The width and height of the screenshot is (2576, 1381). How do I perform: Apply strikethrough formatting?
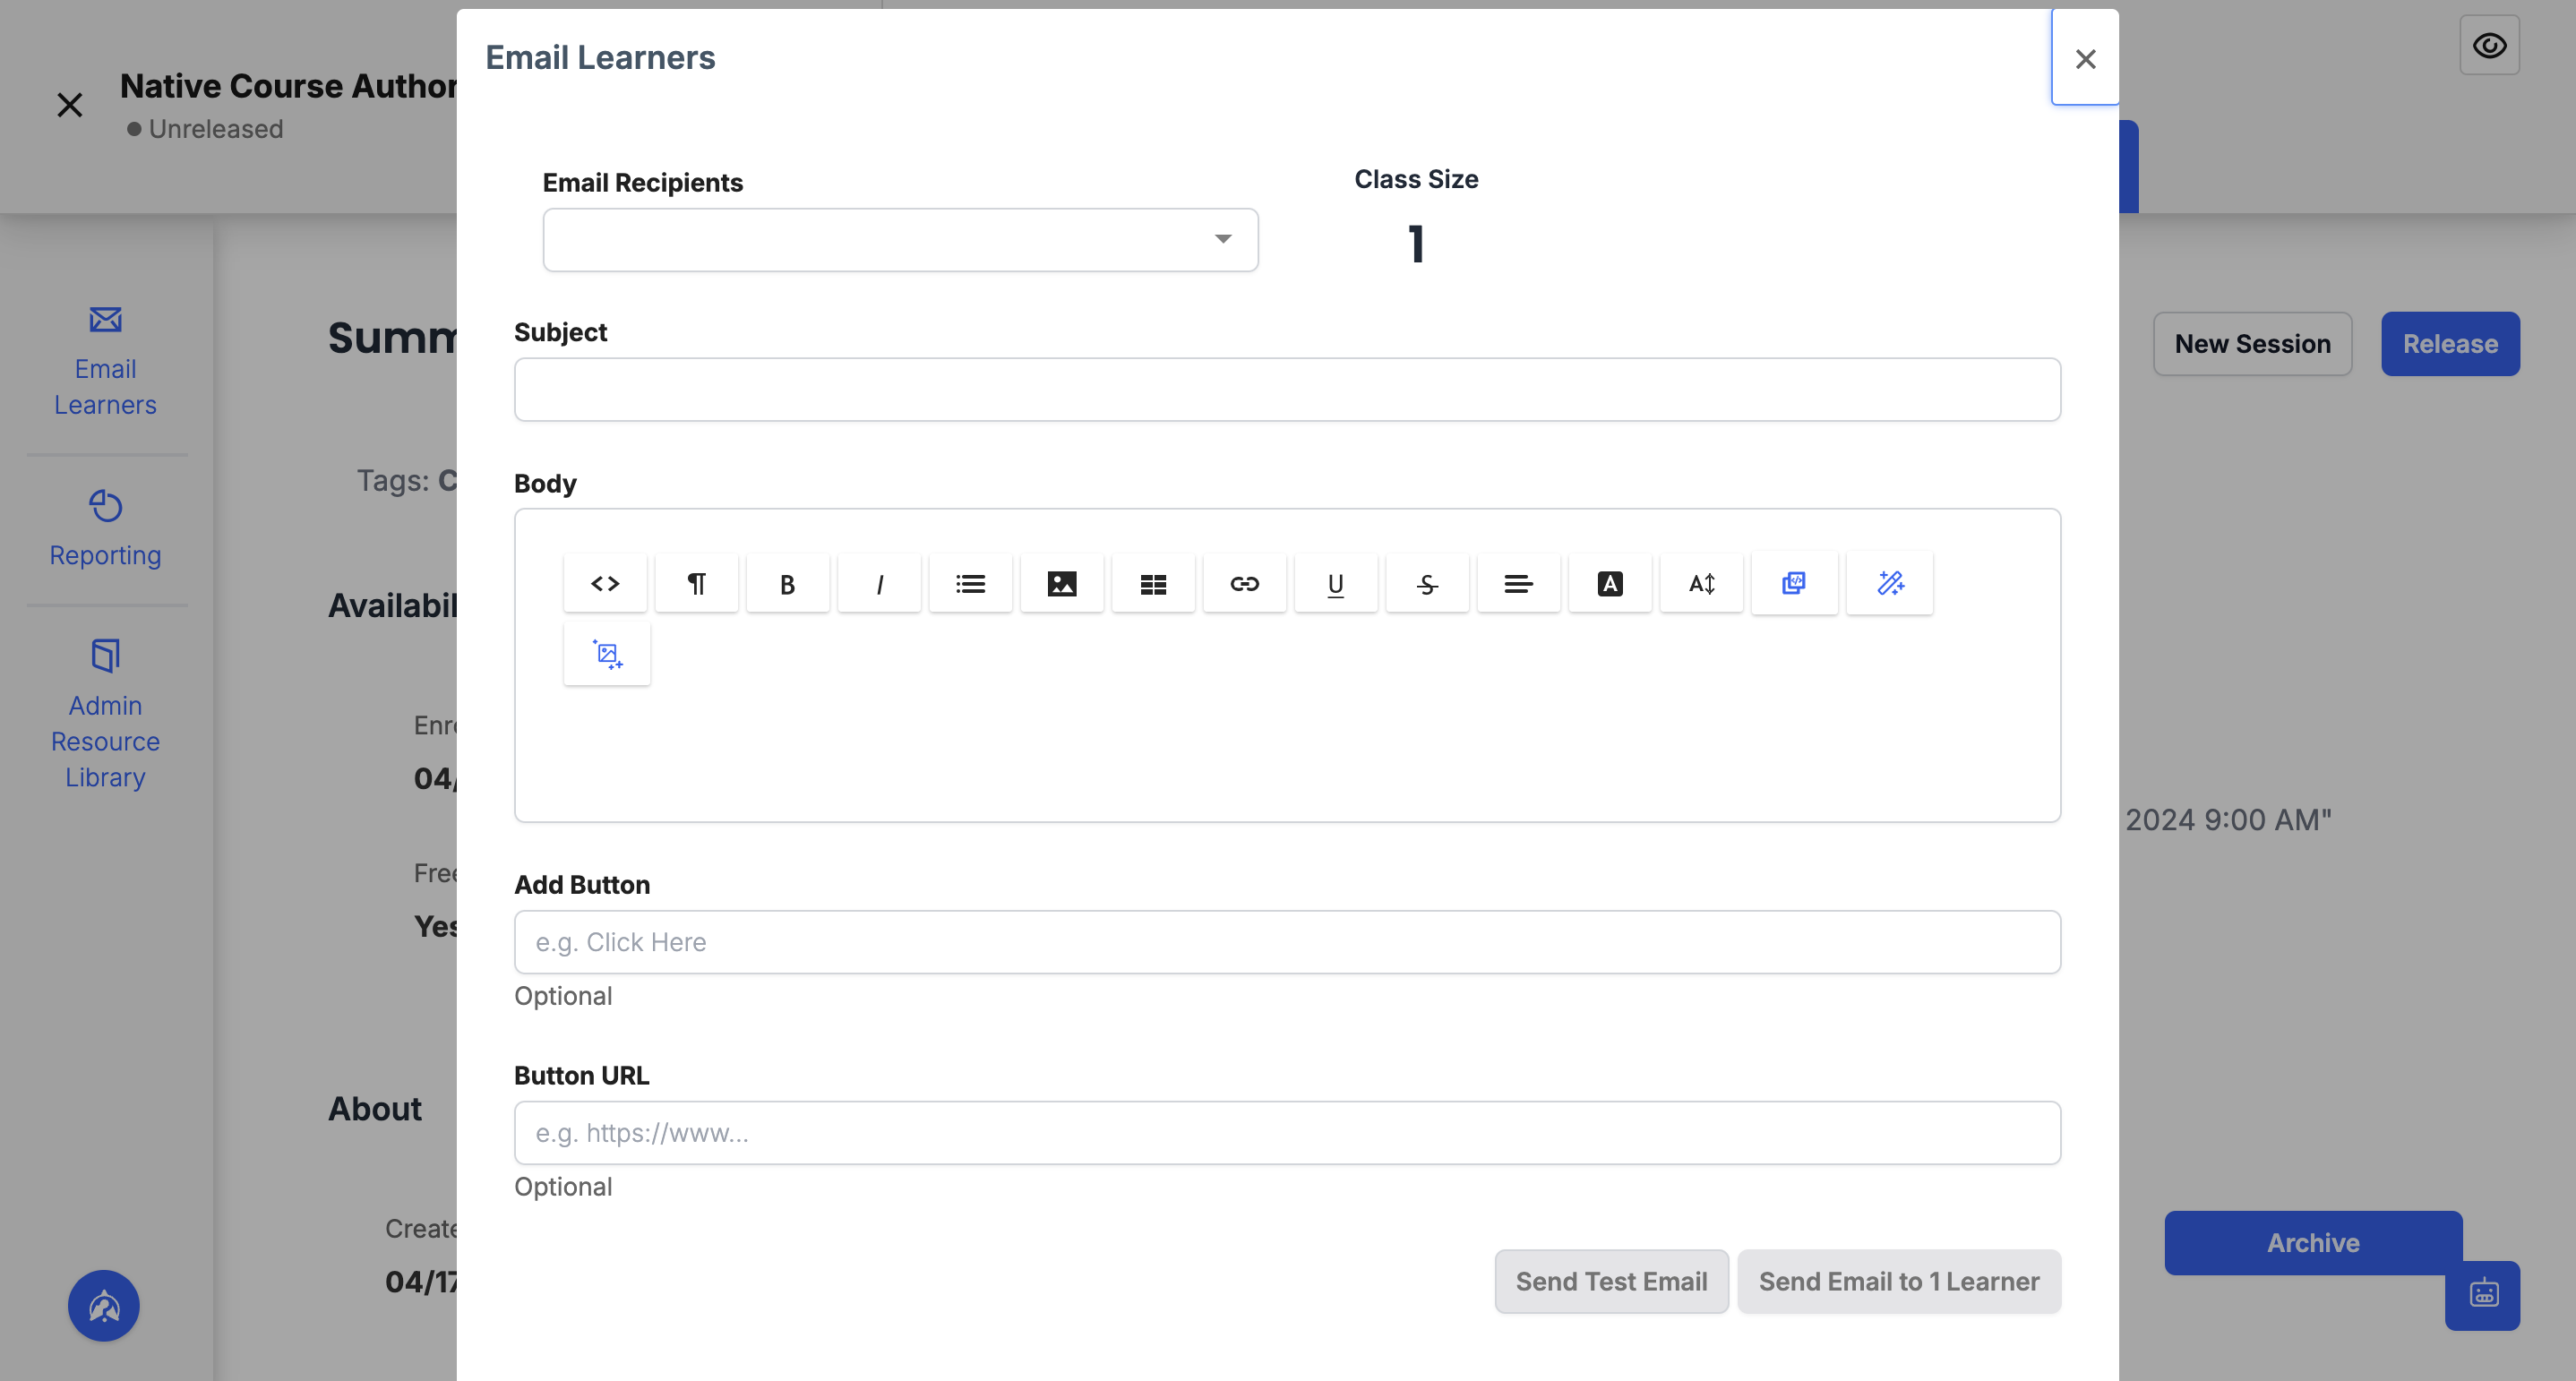1427,583
